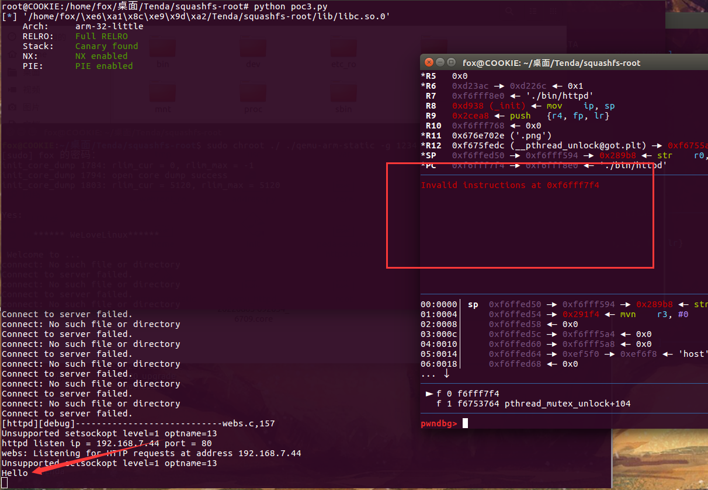
Task: Select the 'Full RELRO' value
Action: pyautogui.click(x=102, y=36)
